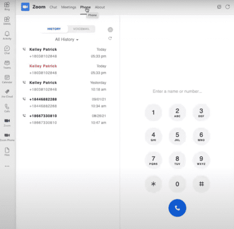The height and width of the screenshot is (229, 234).
Task: Click call icon beside +18667330810
Action: pos(24,116)
